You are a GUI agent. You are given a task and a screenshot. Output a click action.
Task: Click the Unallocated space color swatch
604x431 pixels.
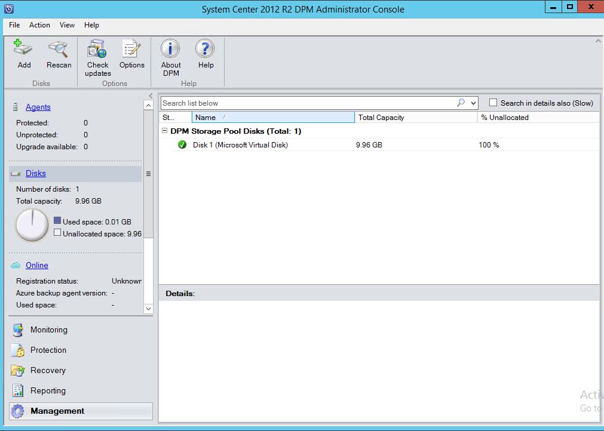click(x=57, y=232)
